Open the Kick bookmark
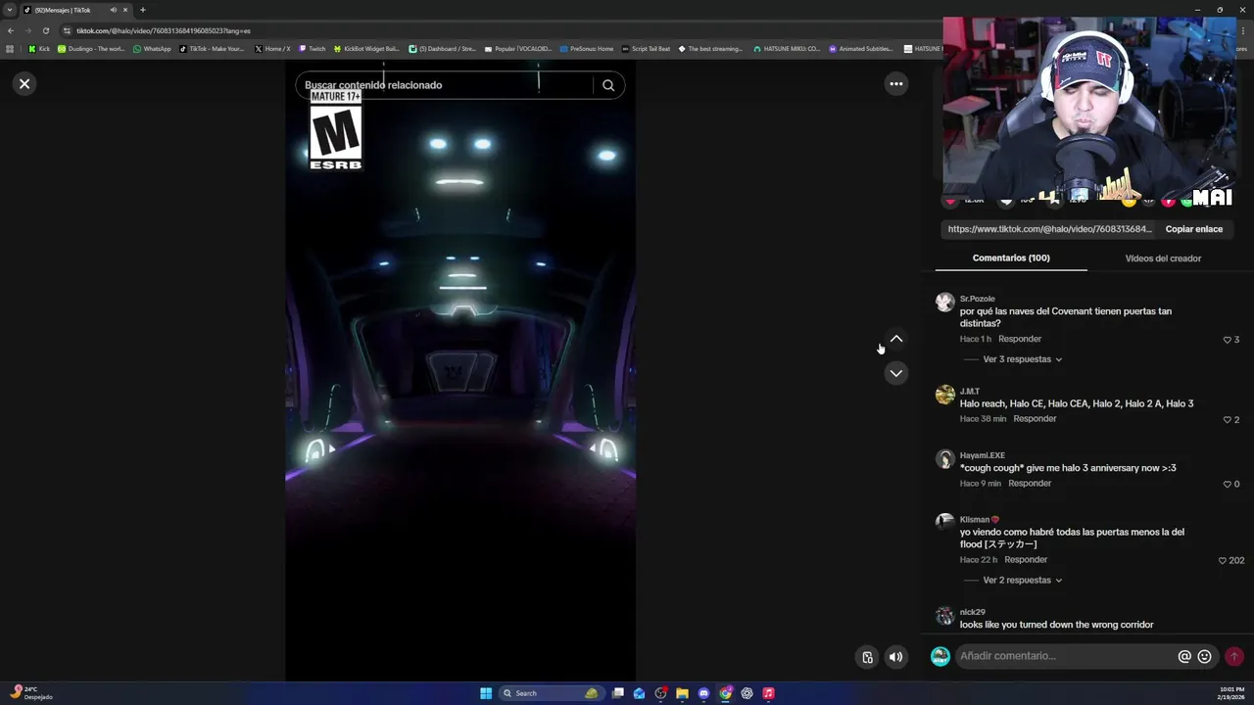This screenshot has width=1254, height=705. click(x=39, y=49)
